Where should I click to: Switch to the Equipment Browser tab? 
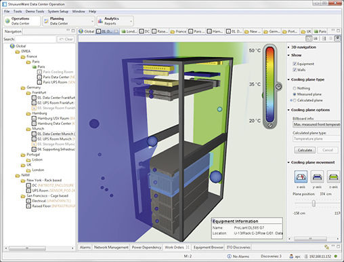[x=209, y=247]
